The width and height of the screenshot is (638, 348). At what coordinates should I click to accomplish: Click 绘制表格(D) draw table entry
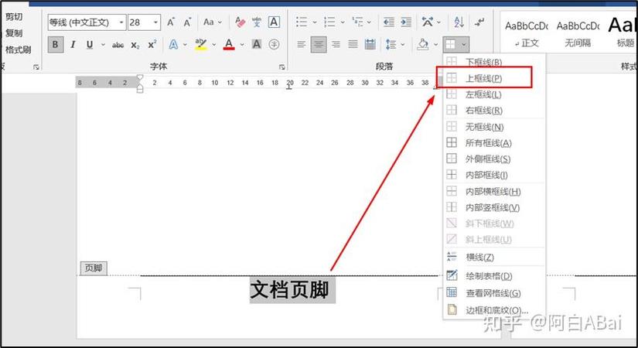(493, 276)
